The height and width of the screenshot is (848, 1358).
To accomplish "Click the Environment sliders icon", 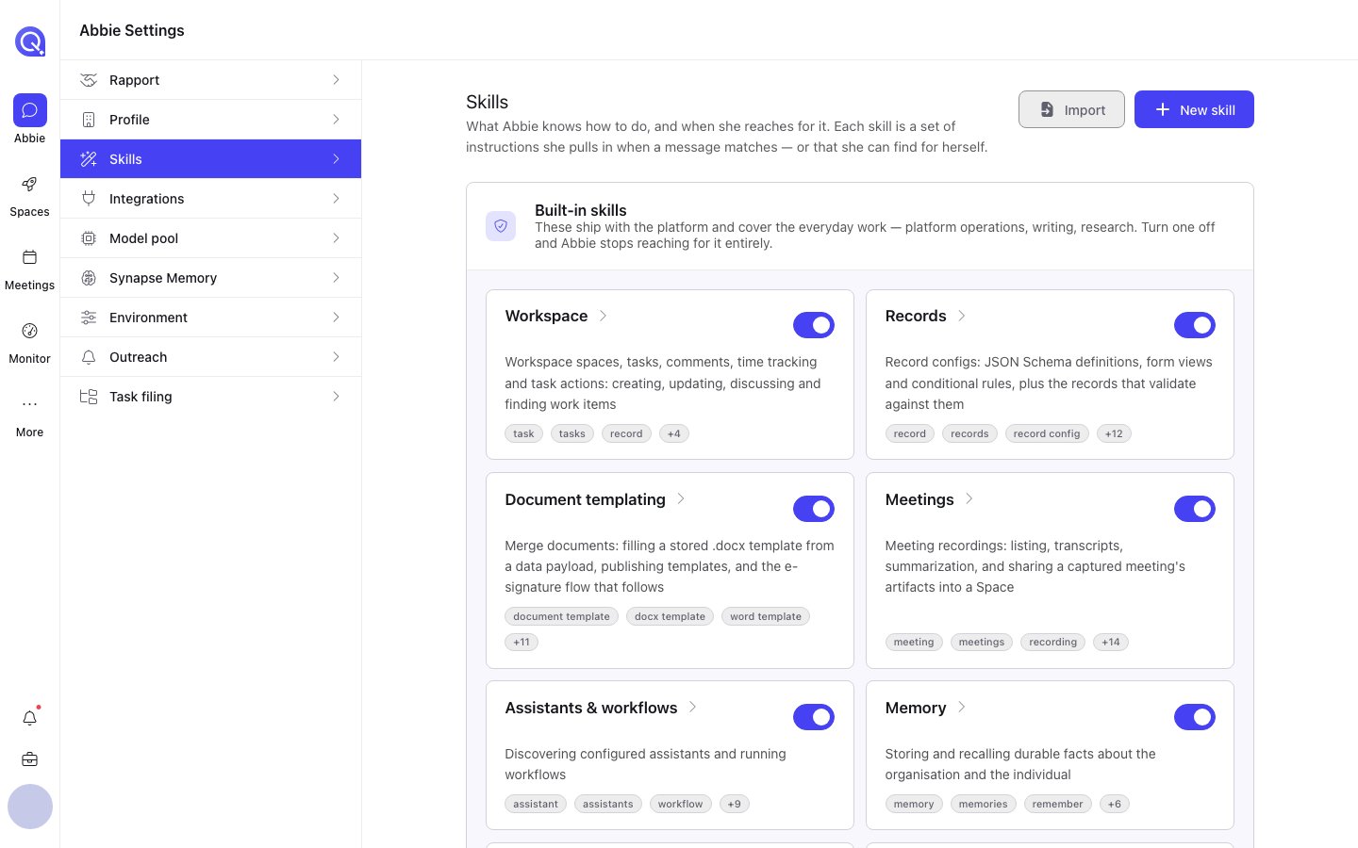I will point(89,318).
